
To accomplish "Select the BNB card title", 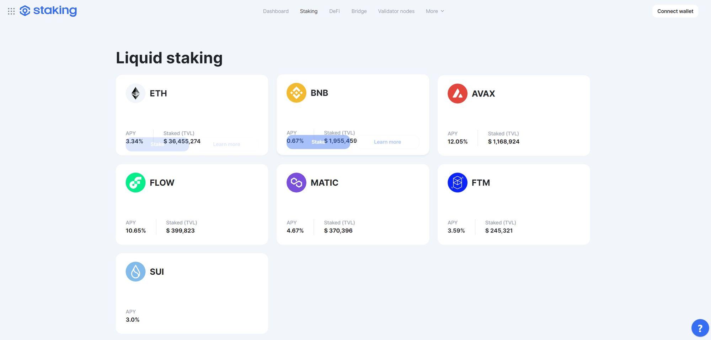I will (319, 93).
